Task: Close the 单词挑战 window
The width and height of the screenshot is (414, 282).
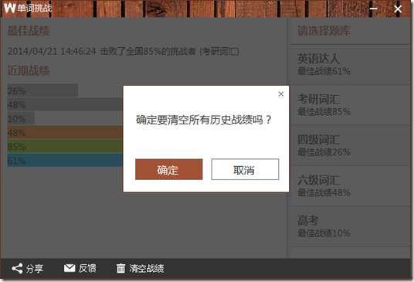Action: point(398,9)
